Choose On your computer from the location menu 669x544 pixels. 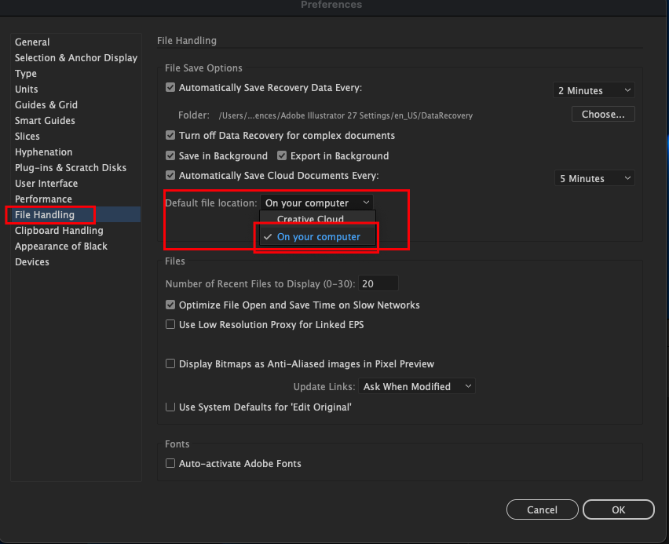(317, 236)
